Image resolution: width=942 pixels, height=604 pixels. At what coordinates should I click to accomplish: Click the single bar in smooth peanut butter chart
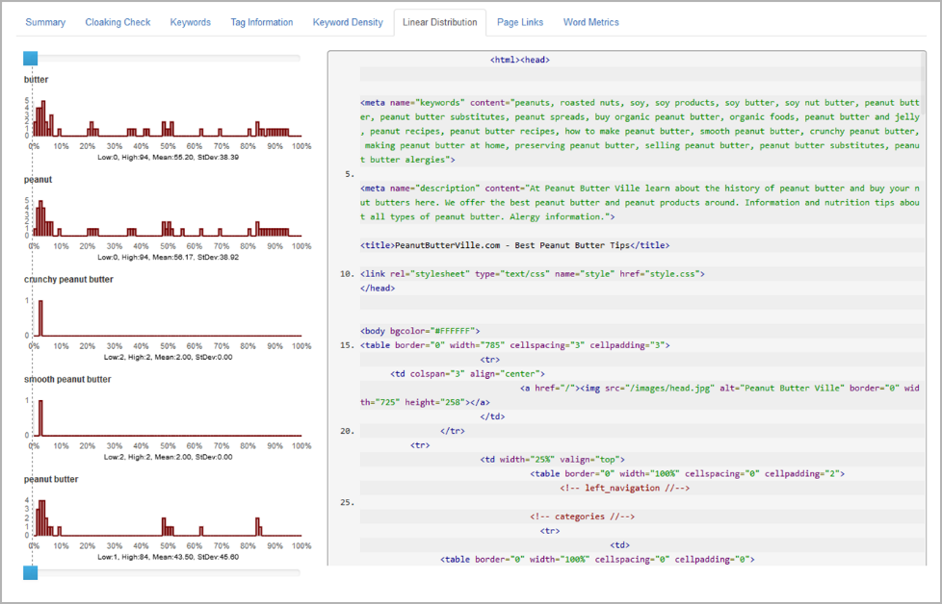(40, 417)
